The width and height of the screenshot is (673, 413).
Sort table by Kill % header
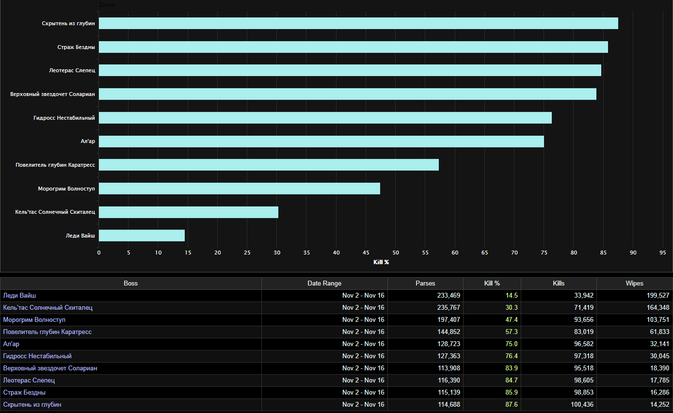492,284
